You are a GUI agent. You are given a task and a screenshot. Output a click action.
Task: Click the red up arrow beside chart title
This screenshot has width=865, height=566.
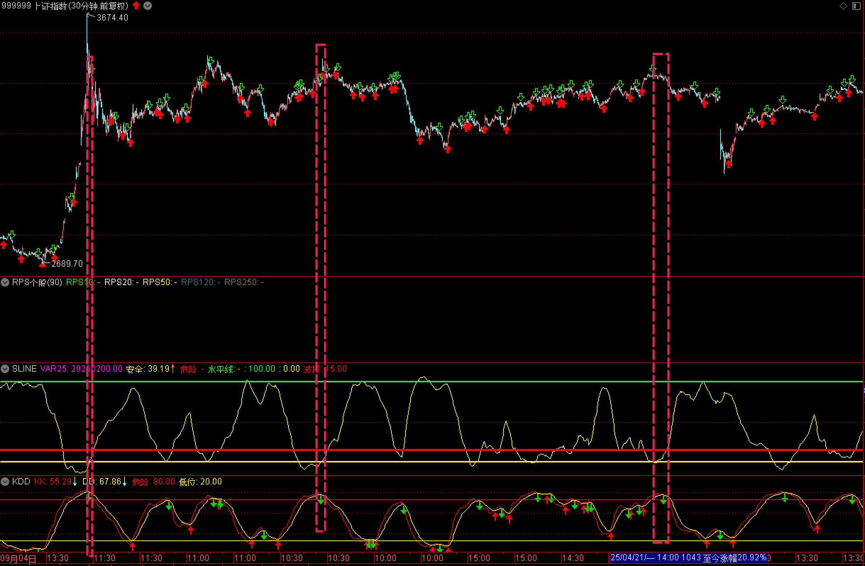(x=136, y=5)
